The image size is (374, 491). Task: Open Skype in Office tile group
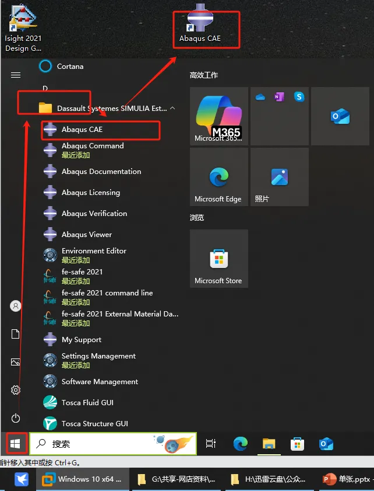(x=299, y=97)
